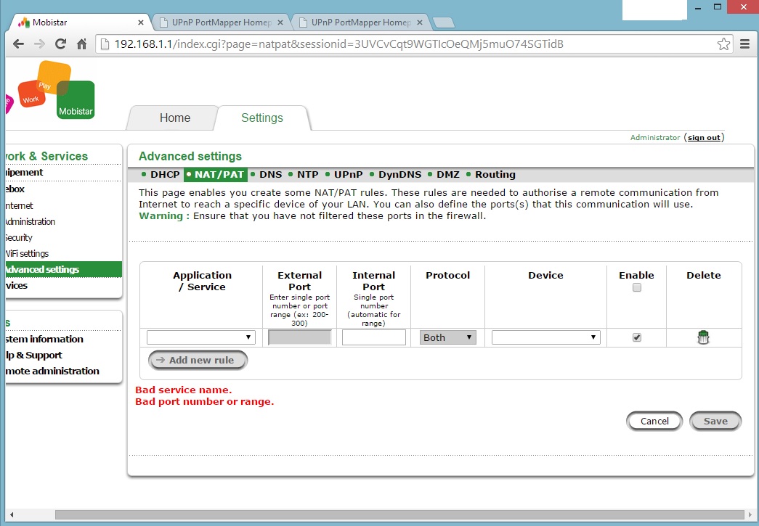Close the second UPnP PortMapper tab
This screenshot has height=526, width=759.
tap(420, 22)
